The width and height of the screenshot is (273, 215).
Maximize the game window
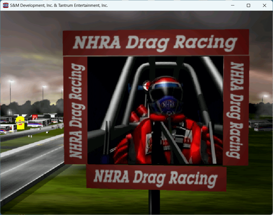point(248,5)
